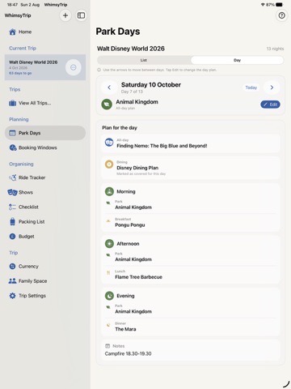Viewport: 291px width, 389px height.
Task: Click the Saturday 10 October heading
Action: click(151, 85)
